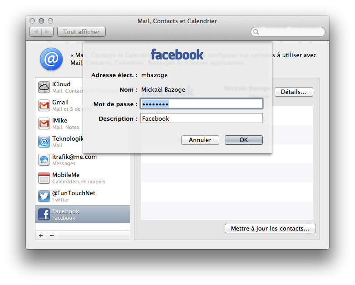Add account with the plus button
The height and width of the screenshot is (285, 355).
41,236
